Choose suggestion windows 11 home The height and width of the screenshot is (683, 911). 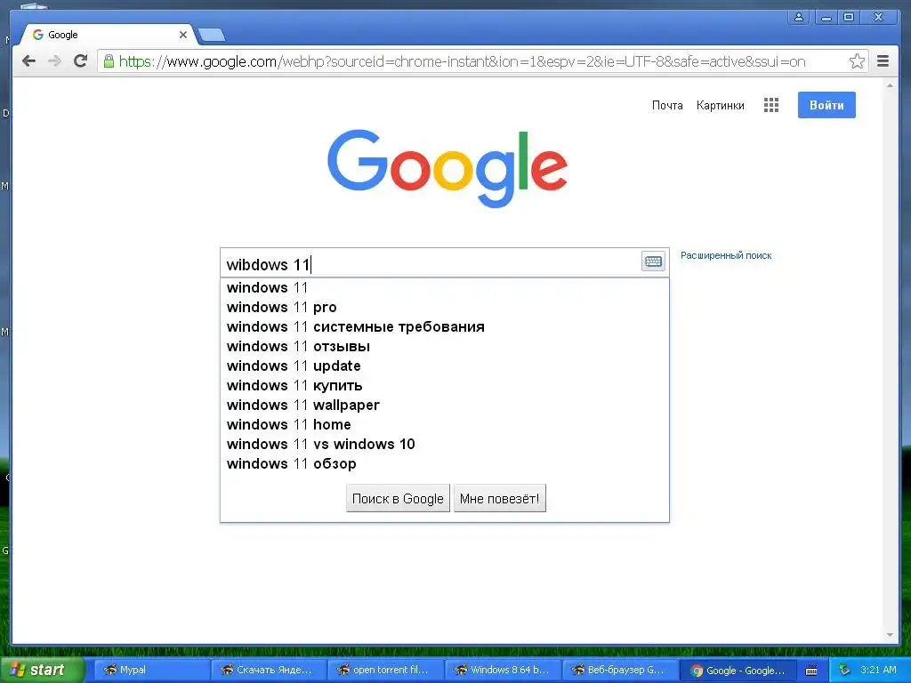(x=445, y=424)
